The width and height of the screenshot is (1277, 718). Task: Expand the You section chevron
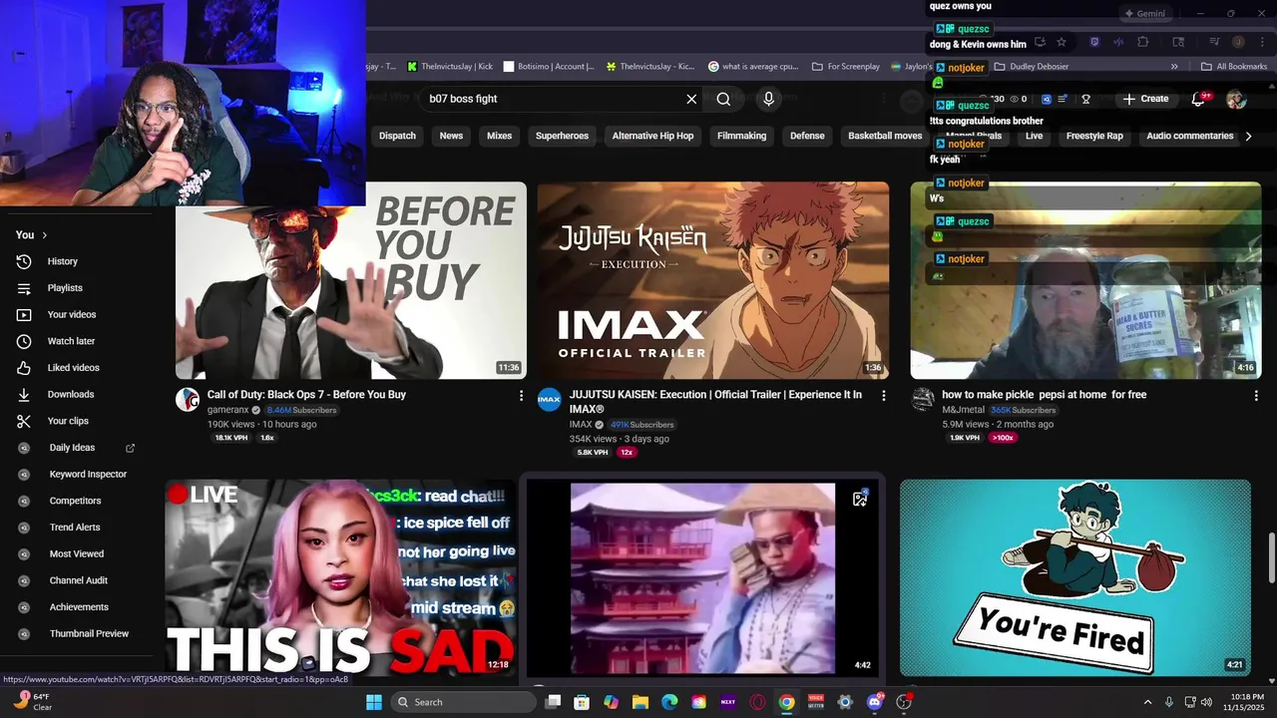(44, 235)
